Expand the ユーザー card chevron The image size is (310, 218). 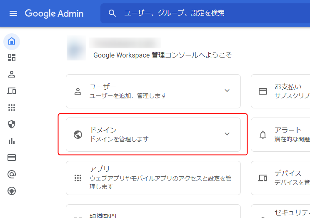pyautogui.click(x=227, y=90)
